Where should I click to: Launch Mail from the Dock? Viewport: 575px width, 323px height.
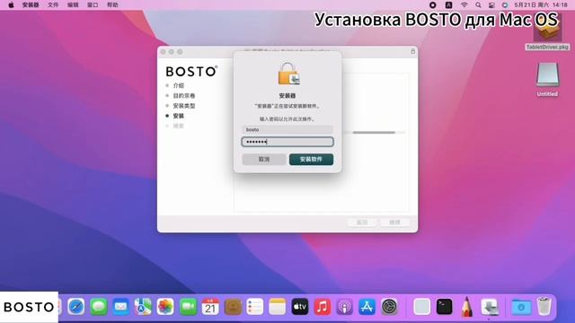pos(120,307)
